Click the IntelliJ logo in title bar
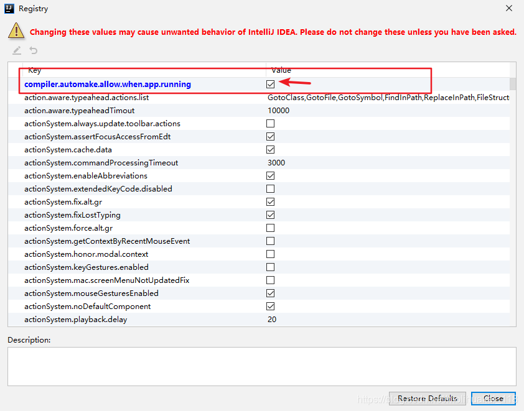Screen dimensions: 524x411 click(9, 9)
